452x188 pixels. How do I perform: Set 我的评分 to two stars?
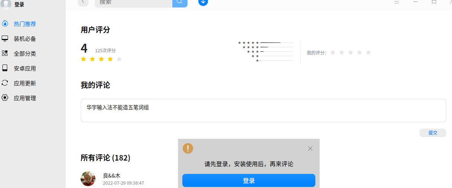(342, 53)
